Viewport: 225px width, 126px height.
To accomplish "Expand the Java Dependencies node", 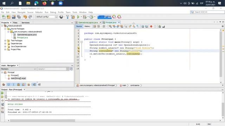I will 5,47.
